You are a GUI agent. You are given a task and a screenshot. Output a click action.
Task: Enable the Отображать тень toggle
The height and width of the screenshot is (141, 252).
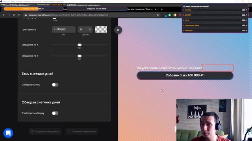pyautogui.click(x=55, y=85)
